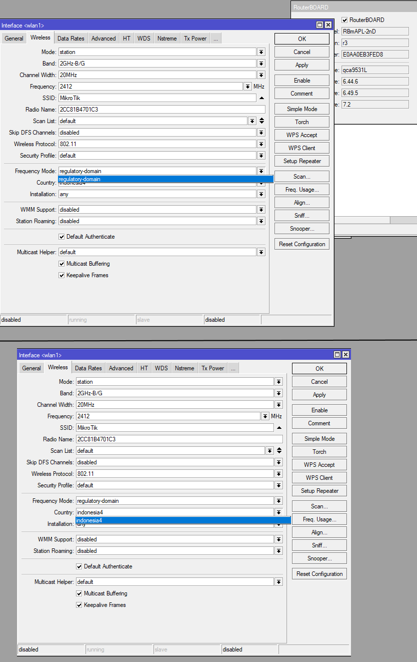The width and height of the screenshot is (417, 662).
Task: Toggle Keepalive Frames in window with indonesia4 popup
Action: pyautogui.click(x=79, y=605)
